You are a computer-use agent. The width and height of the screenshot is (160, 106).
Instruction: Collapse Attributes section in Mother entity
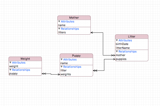(59, 21)
